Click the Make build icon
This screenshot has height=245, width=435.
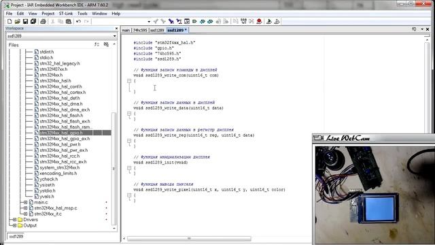243,21
